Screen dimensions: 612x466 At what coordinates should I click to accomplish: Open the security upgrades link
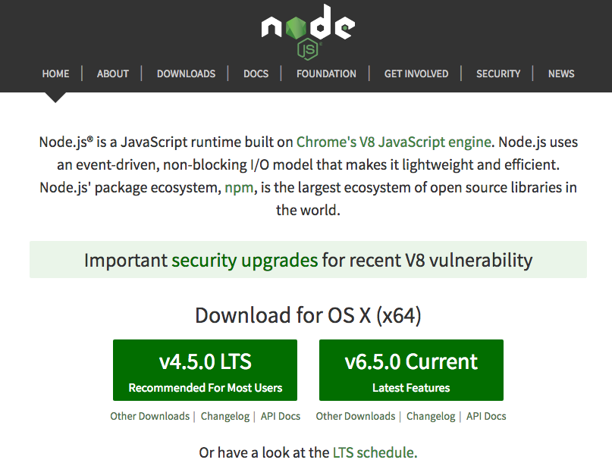tap(244, 261)
